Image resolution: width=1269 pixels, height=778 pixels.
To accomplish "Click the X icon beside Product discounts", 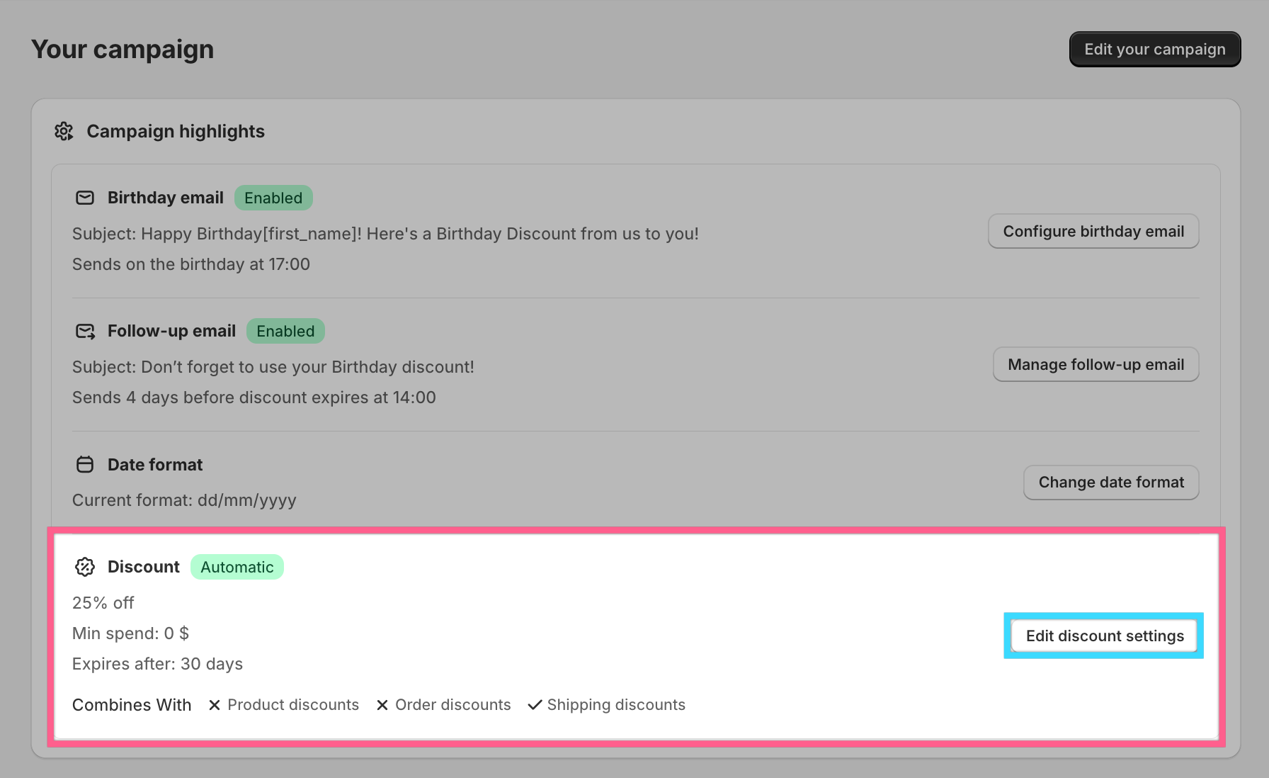I will 215,705.
